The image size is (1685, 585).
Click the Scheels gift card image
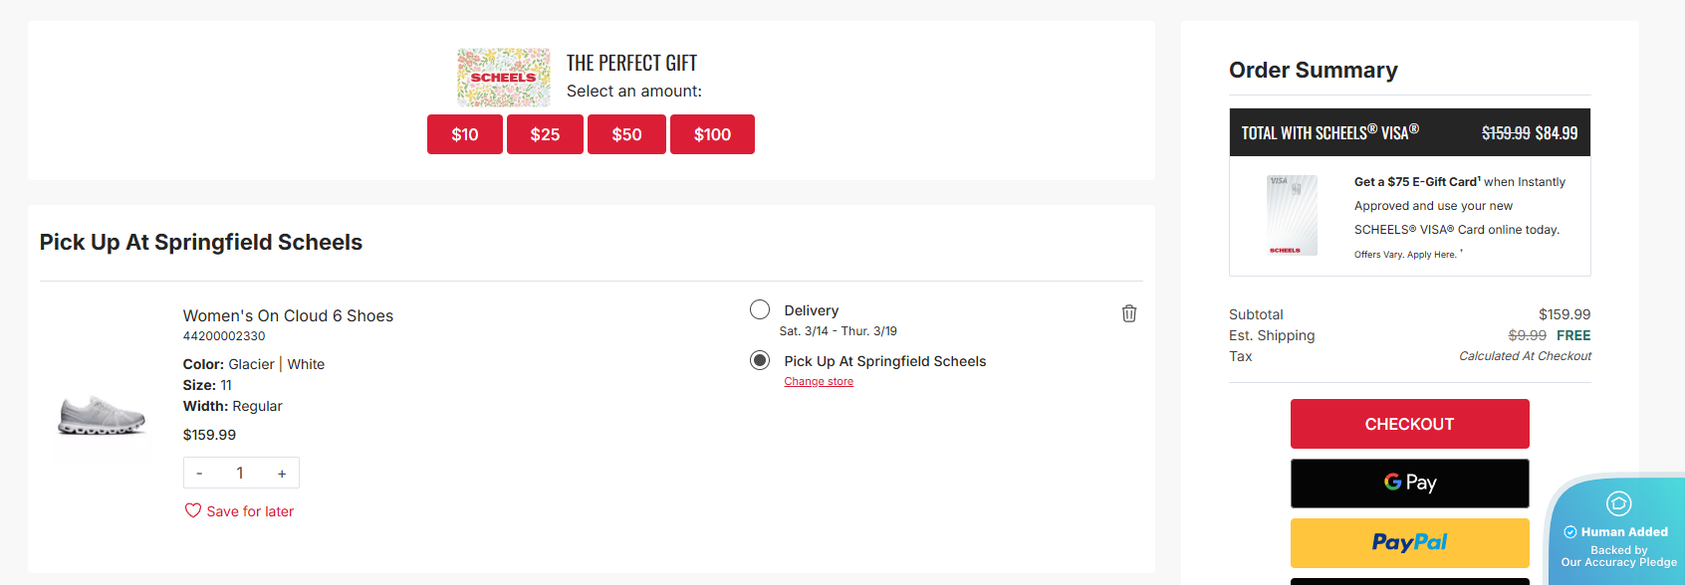coord(504,78)
